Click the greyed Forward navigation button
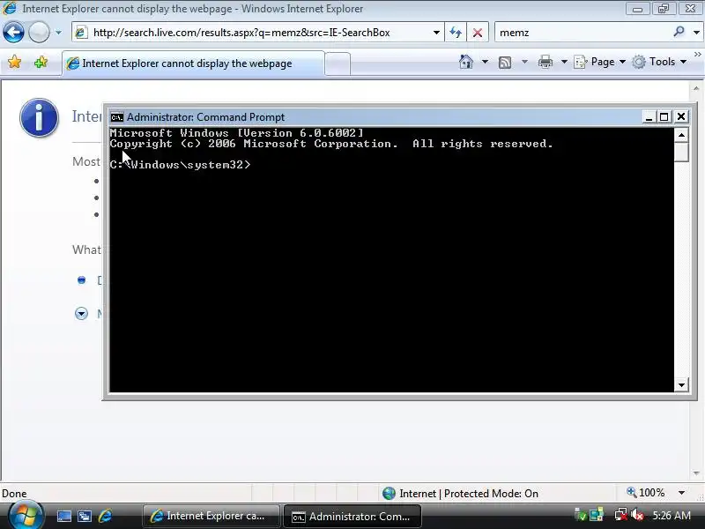This screenshot has width=705, height=529. coord(39,33)
